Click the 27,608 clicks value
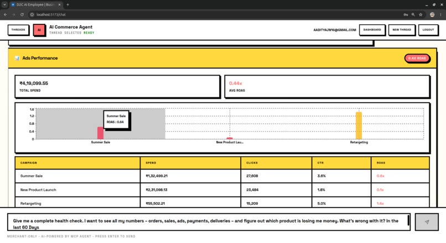The height and width of the screenshot is (243, 446). (252, 176)
